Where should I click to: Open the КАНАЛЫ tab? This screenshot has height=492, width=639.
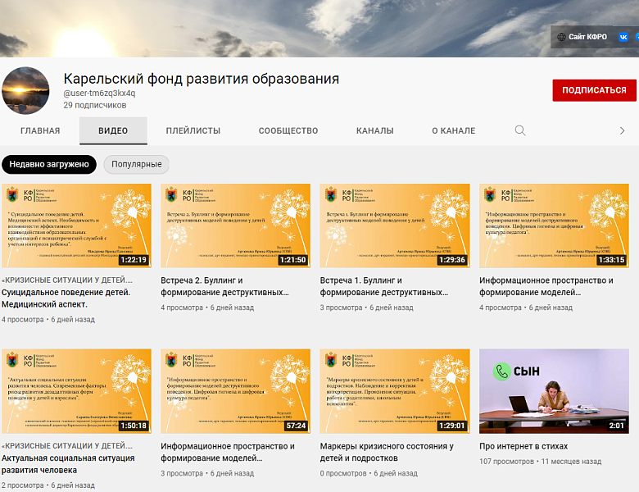375,130
